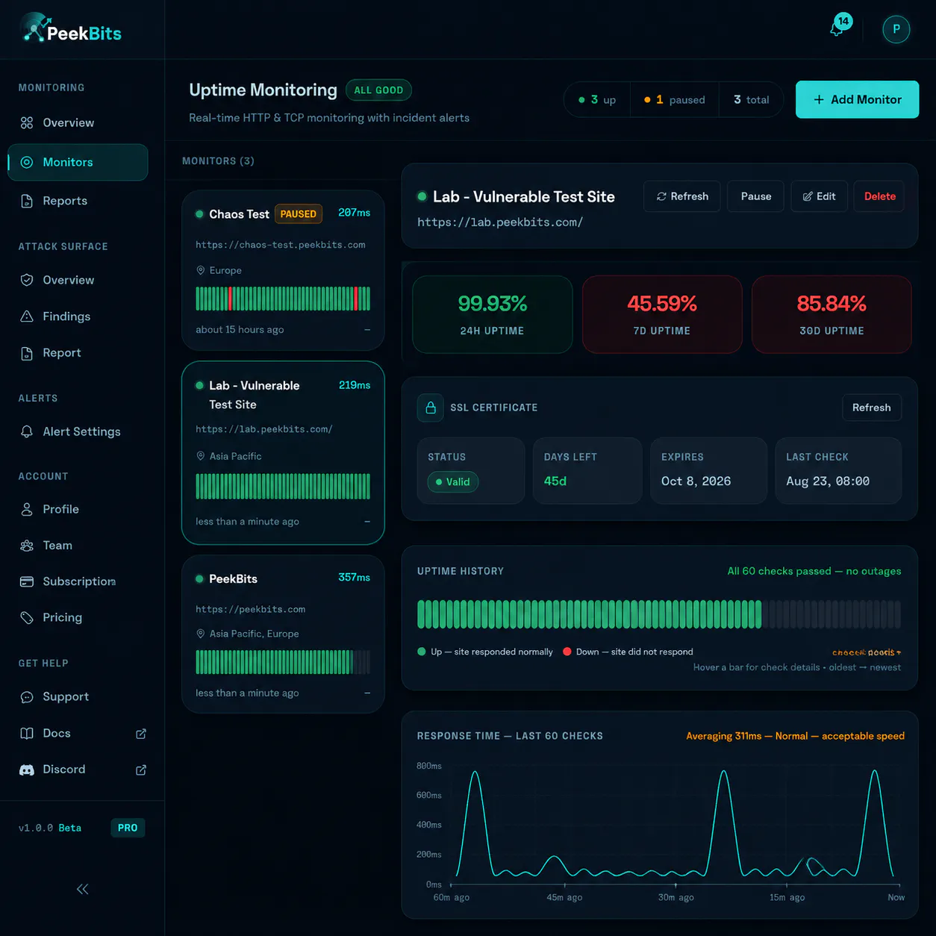Collapse the sidebar with double chevron

click(x=82, y=889)
